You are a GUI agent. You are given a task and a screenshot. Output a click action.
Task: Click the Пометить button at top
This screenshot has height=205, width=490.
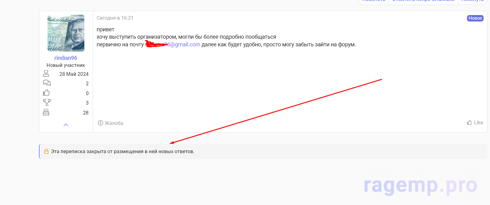point(374,1)
